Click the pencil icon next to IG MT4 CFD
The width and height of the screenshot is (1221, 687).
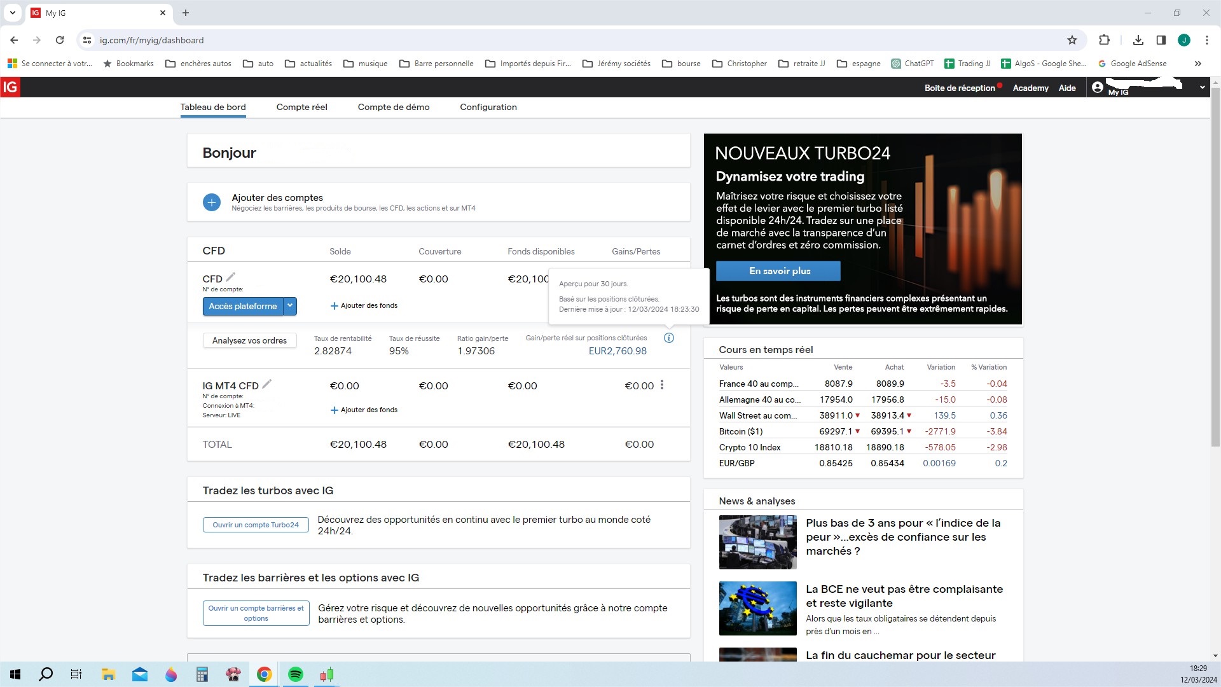tap(267, 384)
